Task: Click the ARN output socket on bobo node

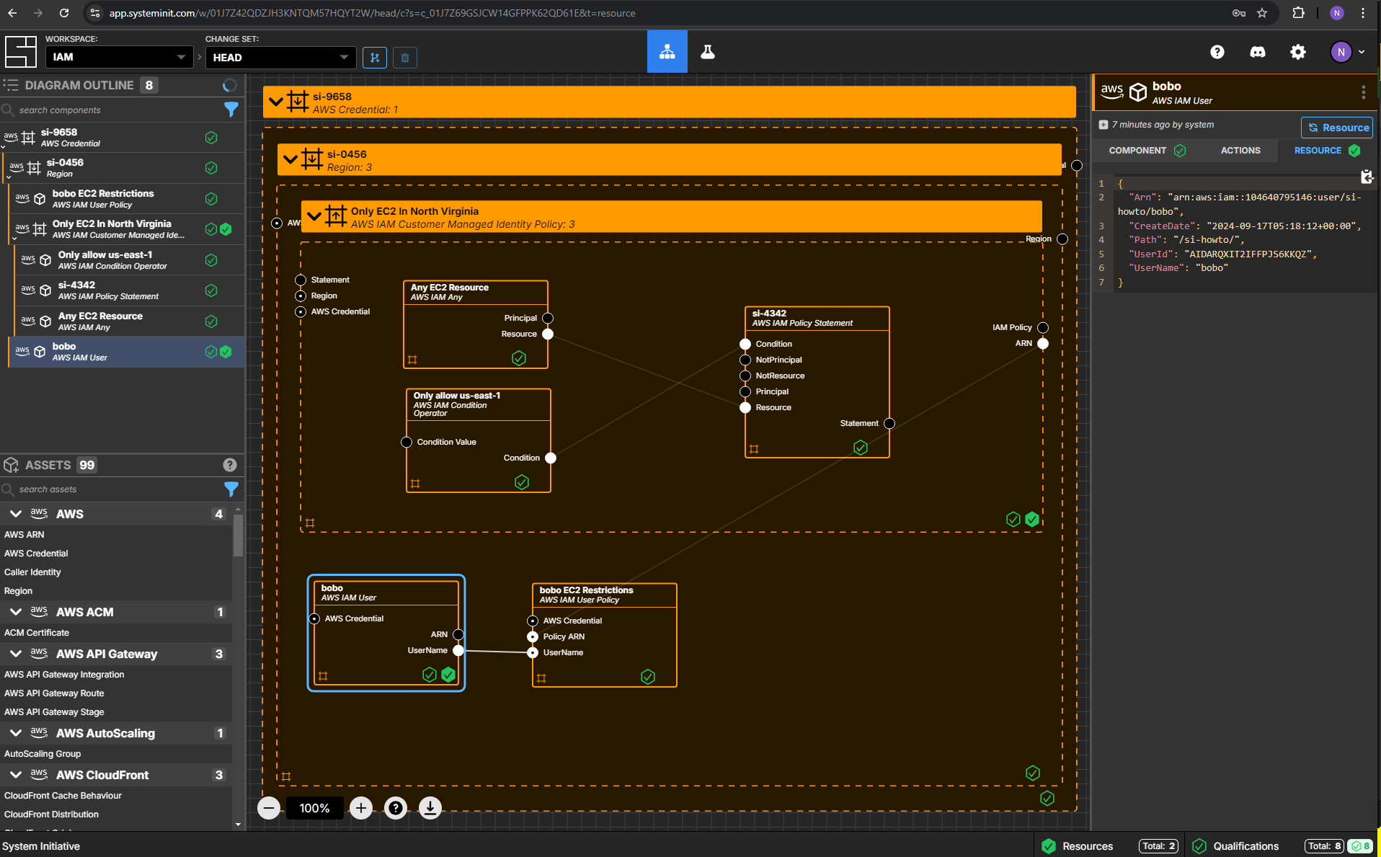Action: coord(458,634)
